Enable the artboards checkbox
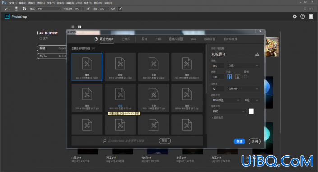 (x=245, y=77)
